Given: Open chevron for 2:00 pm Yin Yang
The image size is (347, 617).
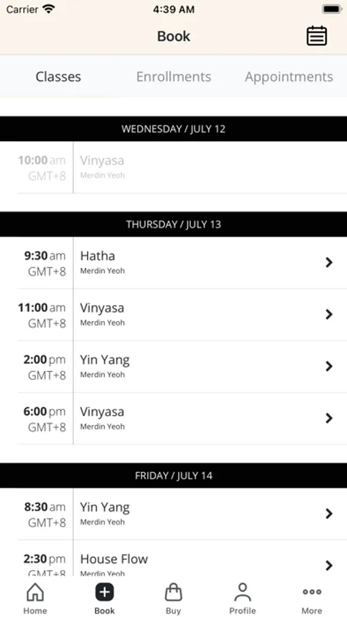Looking at the screenshot, I should [x=329, y=366].
